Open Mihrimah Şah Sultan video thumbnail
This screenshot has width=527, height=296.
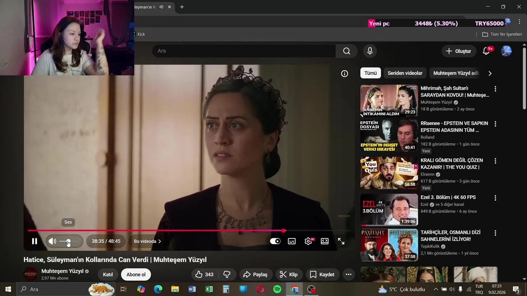389,101
